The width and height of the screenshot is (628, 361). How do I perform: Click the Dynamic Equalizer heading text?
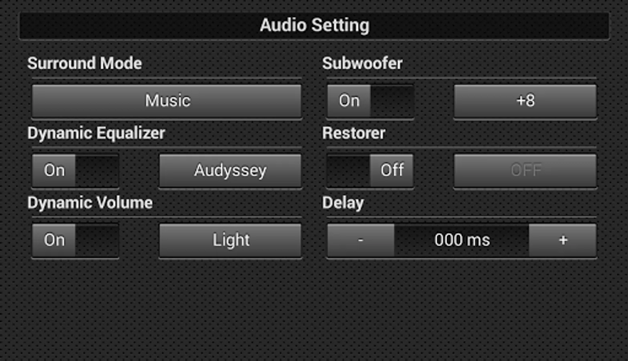pyautogui.click(x=96, y=133)
